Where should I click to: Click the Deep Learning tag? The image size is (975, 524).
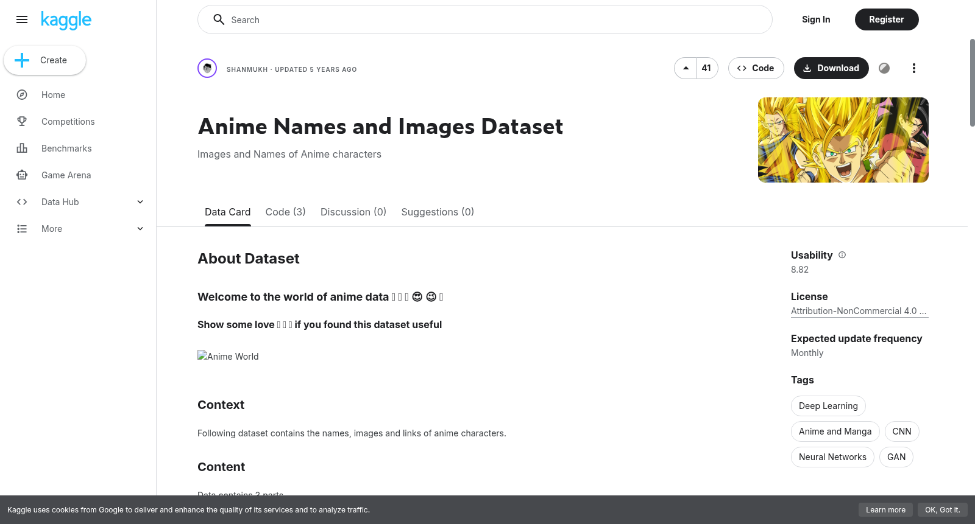(x=828, y=406)
